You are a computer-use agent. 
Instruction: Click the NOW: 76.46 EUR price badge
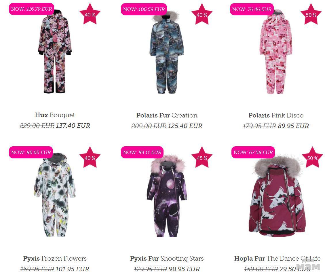[252, 9]
